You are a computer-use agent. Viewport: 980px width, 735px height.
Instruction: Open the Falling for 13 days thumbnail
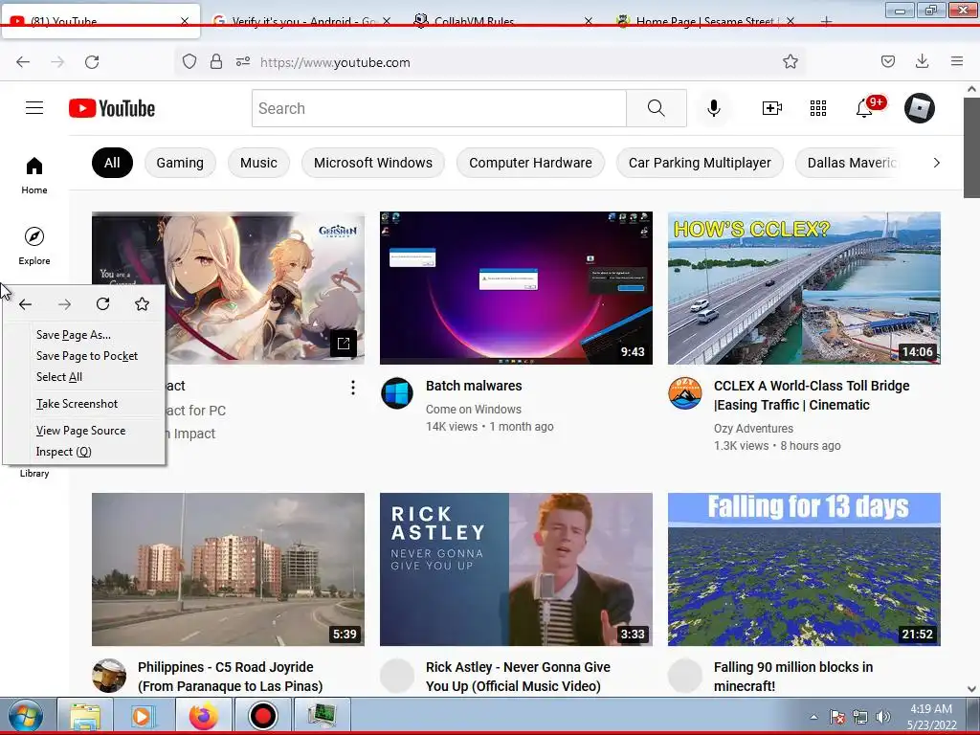pos(804,569)
